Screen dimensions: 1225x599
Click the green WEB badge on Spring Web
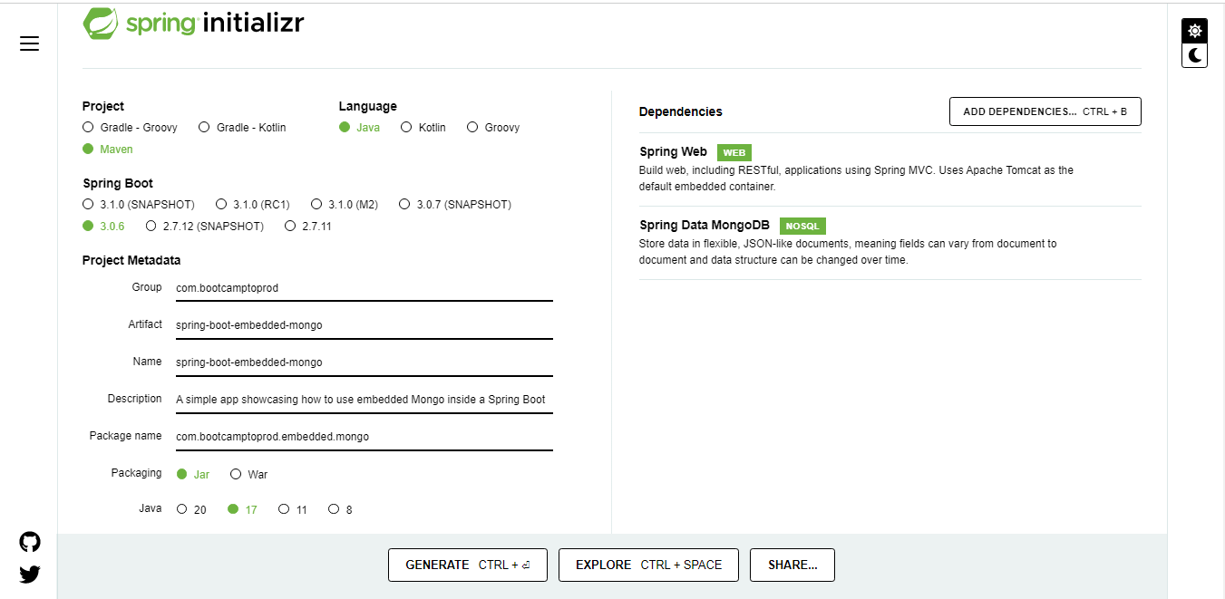coord(734,152)
